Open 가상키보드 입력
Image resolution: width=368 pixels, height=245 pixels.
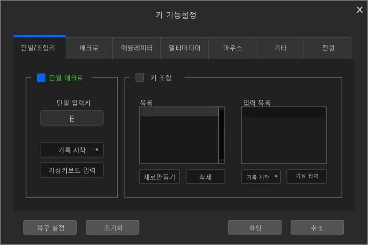point(72,170)
